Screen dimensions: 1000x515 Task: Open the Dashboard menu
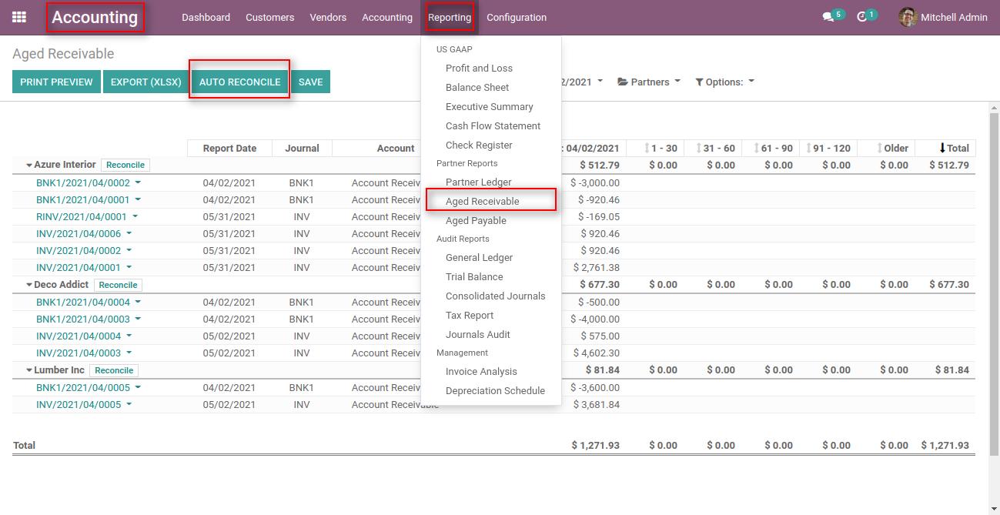[x=206, y=17]
